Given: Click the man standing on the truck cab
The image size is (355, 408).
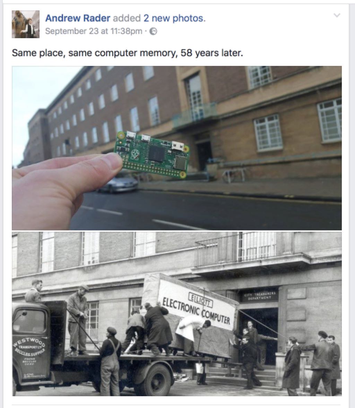Looking at the screenshot, I should click(34, 291).
